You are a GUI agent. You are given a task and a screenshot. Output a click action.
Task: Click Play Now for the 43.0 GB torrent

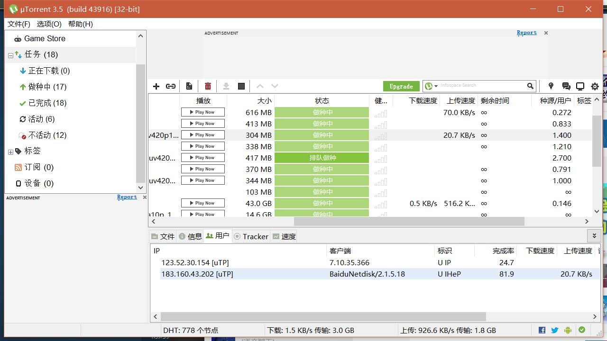pos(203,203)
